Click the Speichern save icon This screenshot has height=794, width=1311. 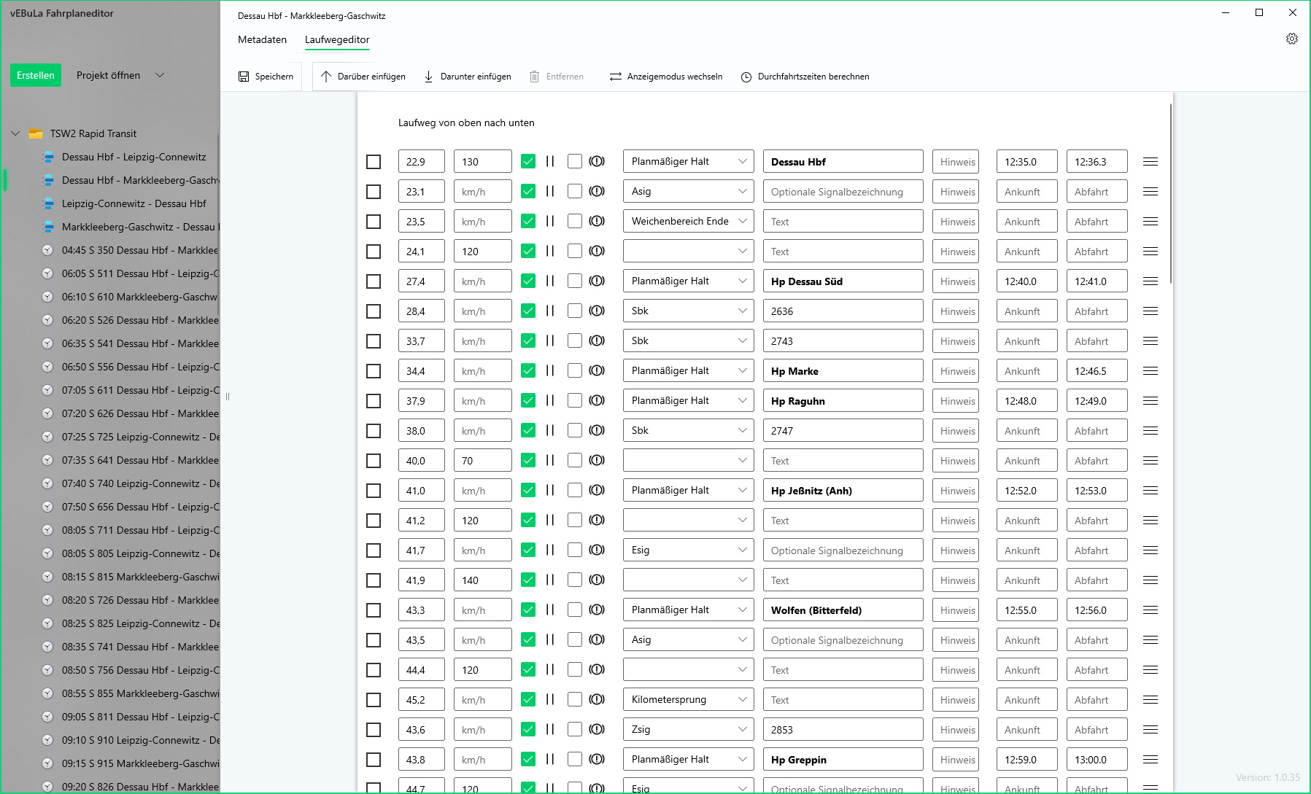pos(244,77)
